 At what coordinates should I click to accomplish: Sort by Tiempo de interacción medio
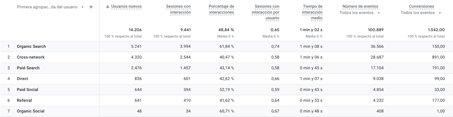click(x=312, y=12)
